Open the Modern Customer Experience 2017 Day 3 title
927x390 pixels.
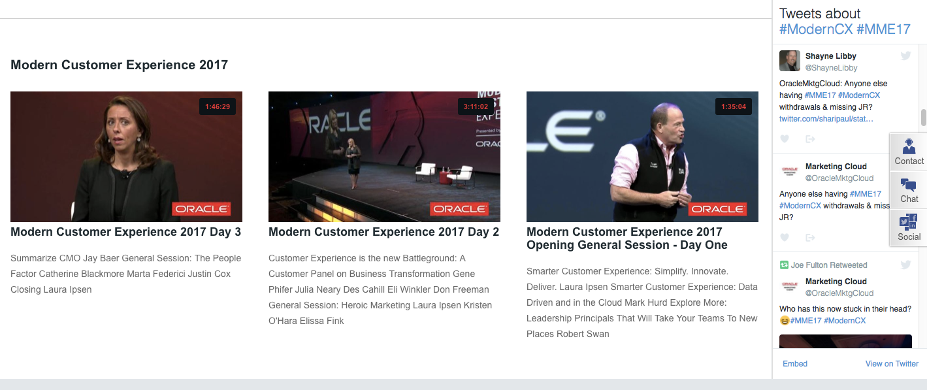[x=125, y=232]
